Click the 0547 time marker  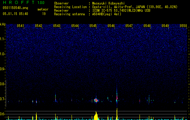pos(129,25)
